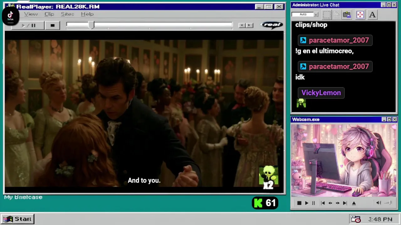Click the K 61 counter badge
The width and height of the screenshot is (401, 225).
tap(265, 203)
